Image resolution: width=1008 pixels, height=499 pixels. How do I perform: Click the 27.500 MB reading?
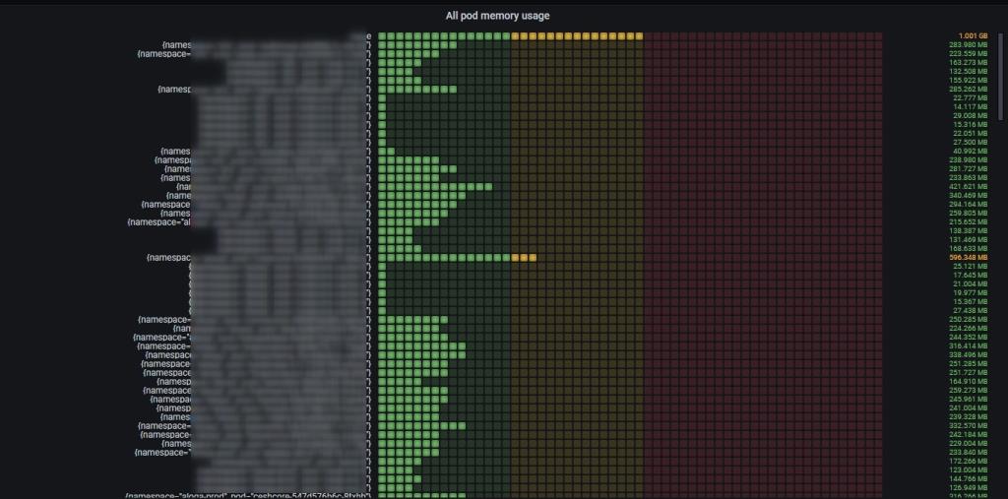pyautogui.click(x=970, y=142)
